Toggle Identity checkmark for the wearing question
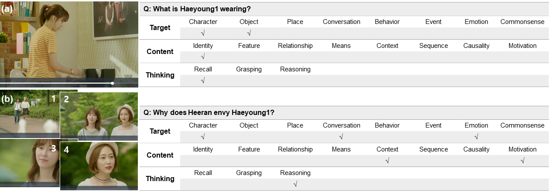 [203, 57]
